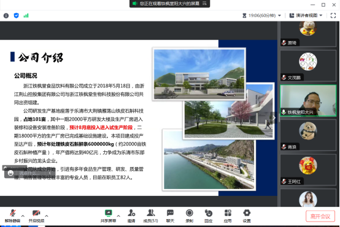
Task: Show participants list 成员(51)
Action: click(x=151, y=216)
